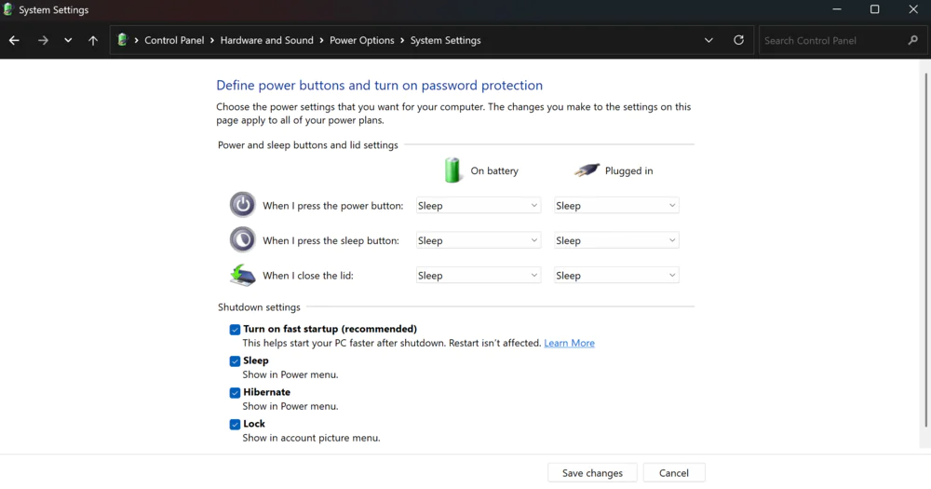Image resolution: width=931 pixels, height=489 pixels.
Task: Expand address bar history dropdown
Action: tap(708, 40)
